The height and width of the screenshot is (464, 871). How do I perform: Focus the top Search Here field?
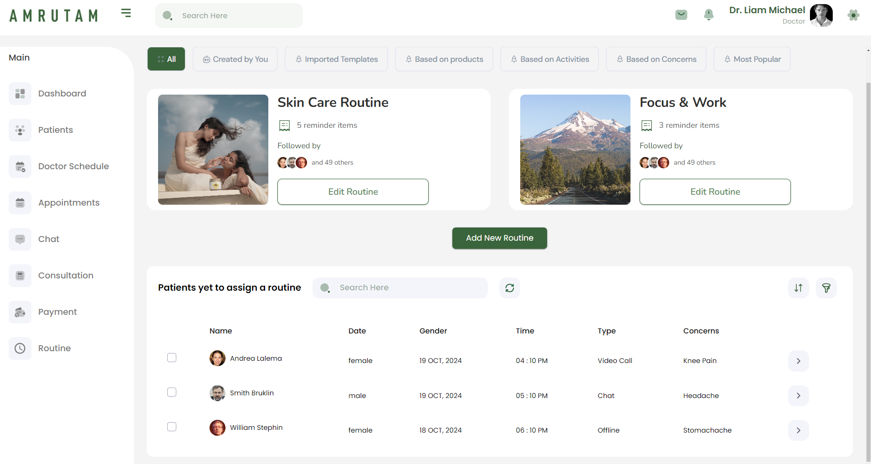pos(229,16)
